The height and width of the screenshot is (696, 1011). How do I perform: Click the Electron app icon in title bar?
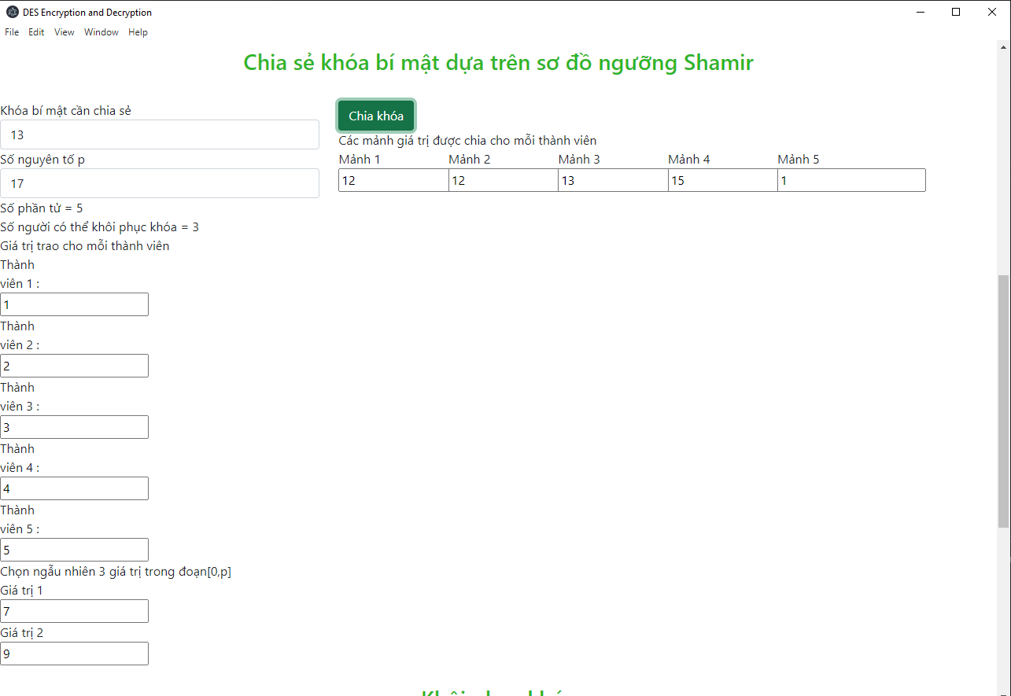[12, 13]
